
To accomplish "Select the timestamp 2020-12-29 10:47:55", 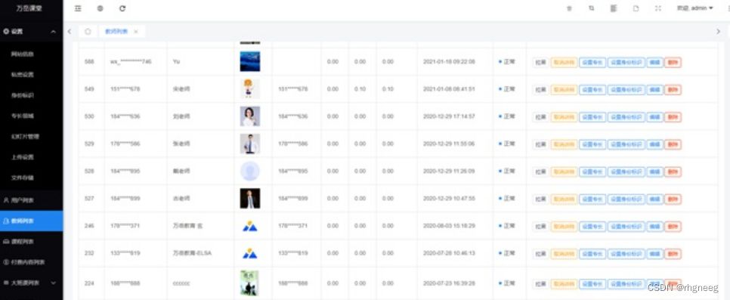I will tap(449, 199).
